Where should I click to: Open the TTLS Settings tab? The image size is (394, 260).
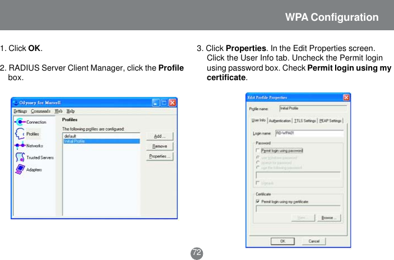coord(305,121)
